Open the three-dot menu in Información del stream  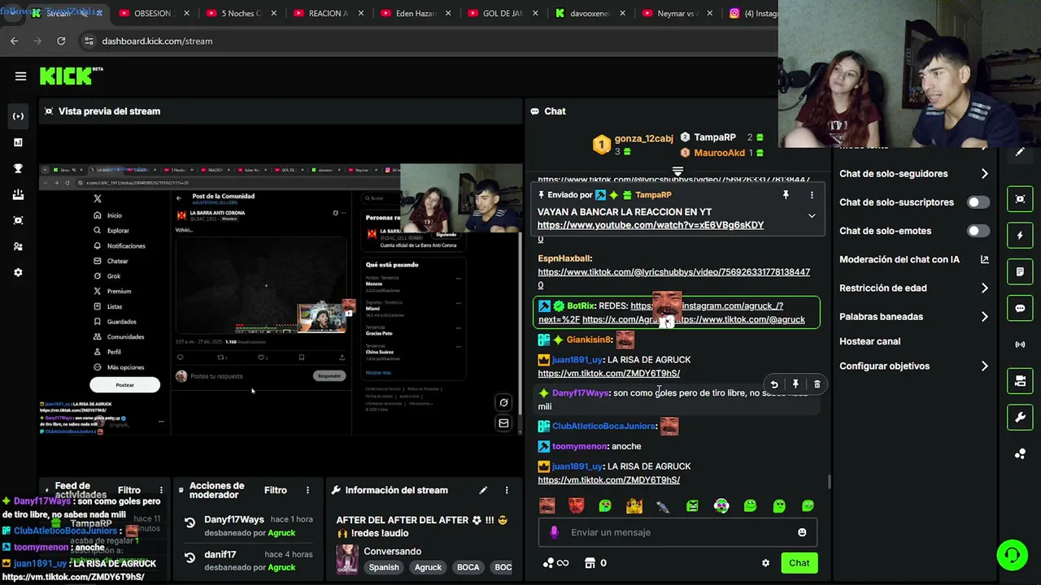[x=507, y=490]
